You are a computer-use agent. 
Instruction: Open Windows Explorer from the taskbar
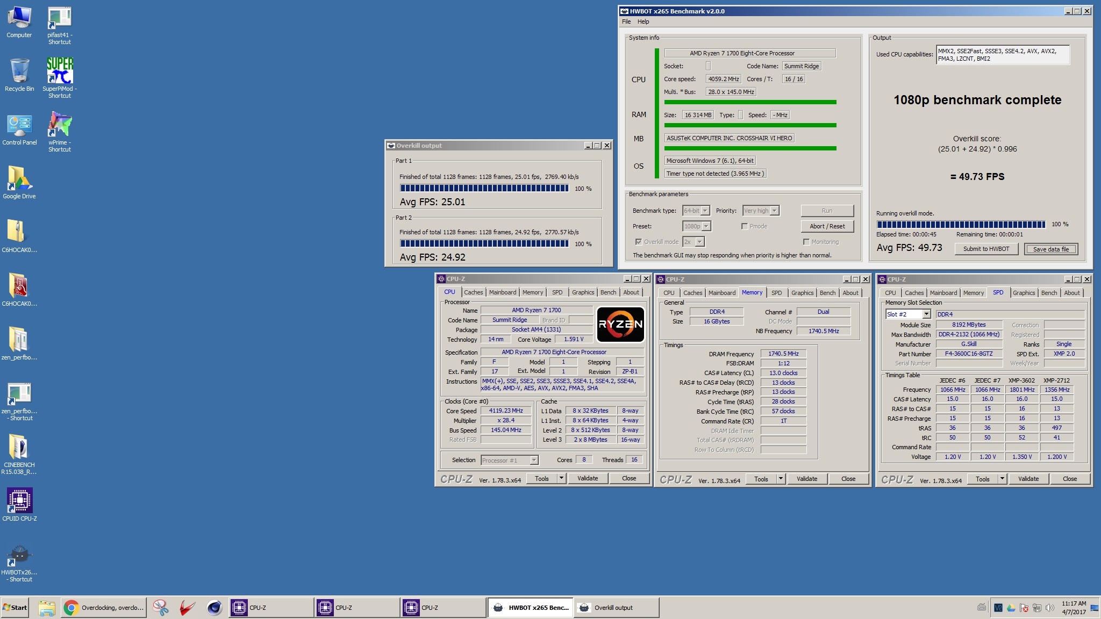pyautogui.click(x=47, y=608)
